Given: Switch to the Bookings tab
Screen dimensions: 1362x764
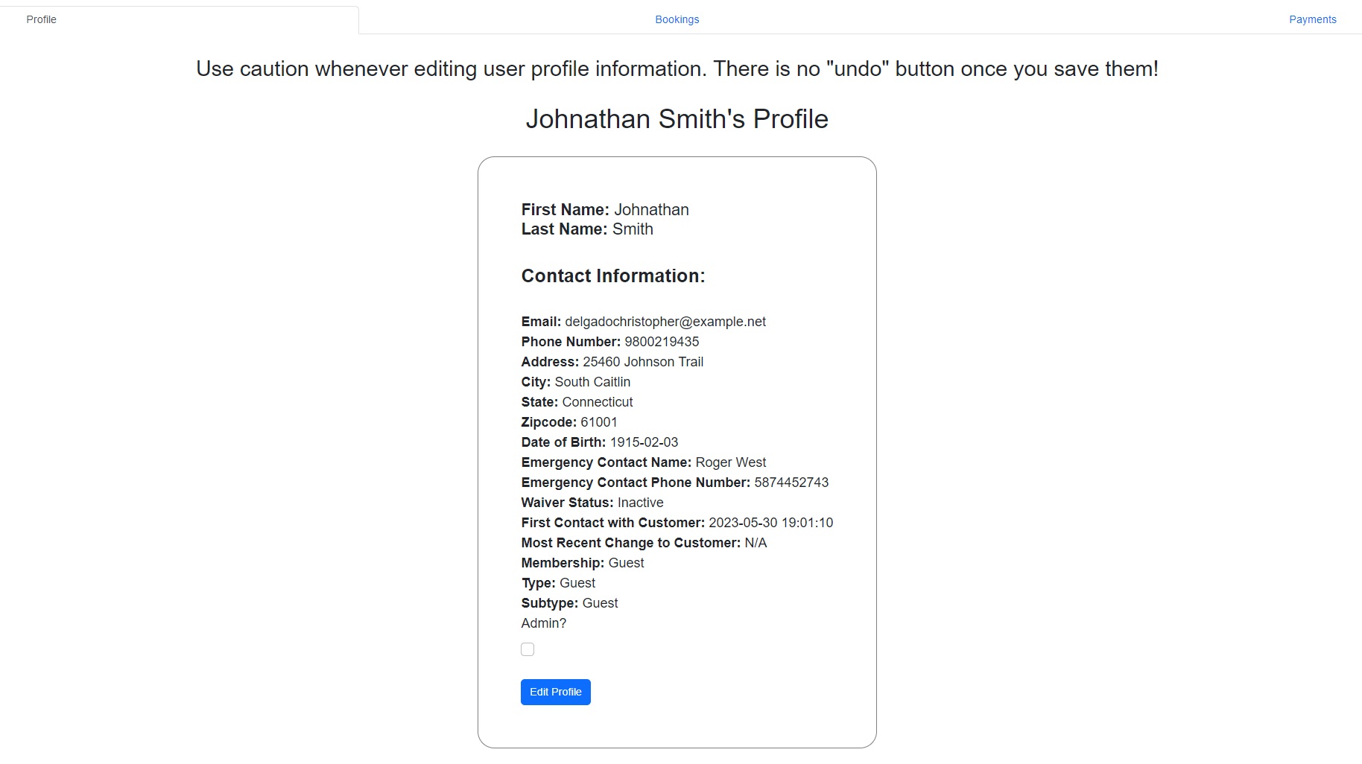Looking at the screenshot, I should [x=677, y=19].
